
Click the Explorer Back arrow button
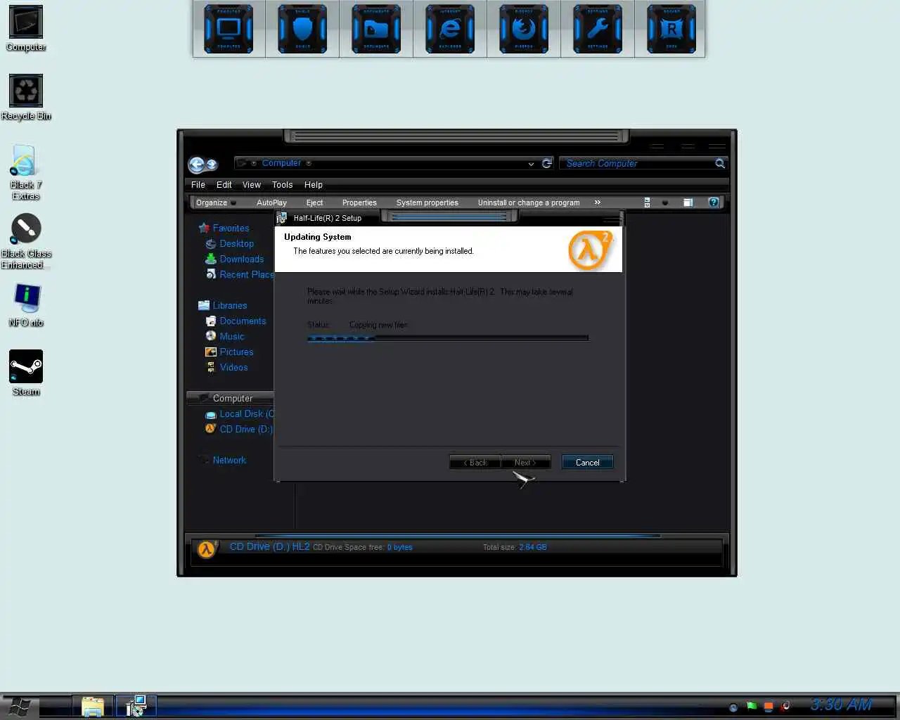click(x=196, y=165)
